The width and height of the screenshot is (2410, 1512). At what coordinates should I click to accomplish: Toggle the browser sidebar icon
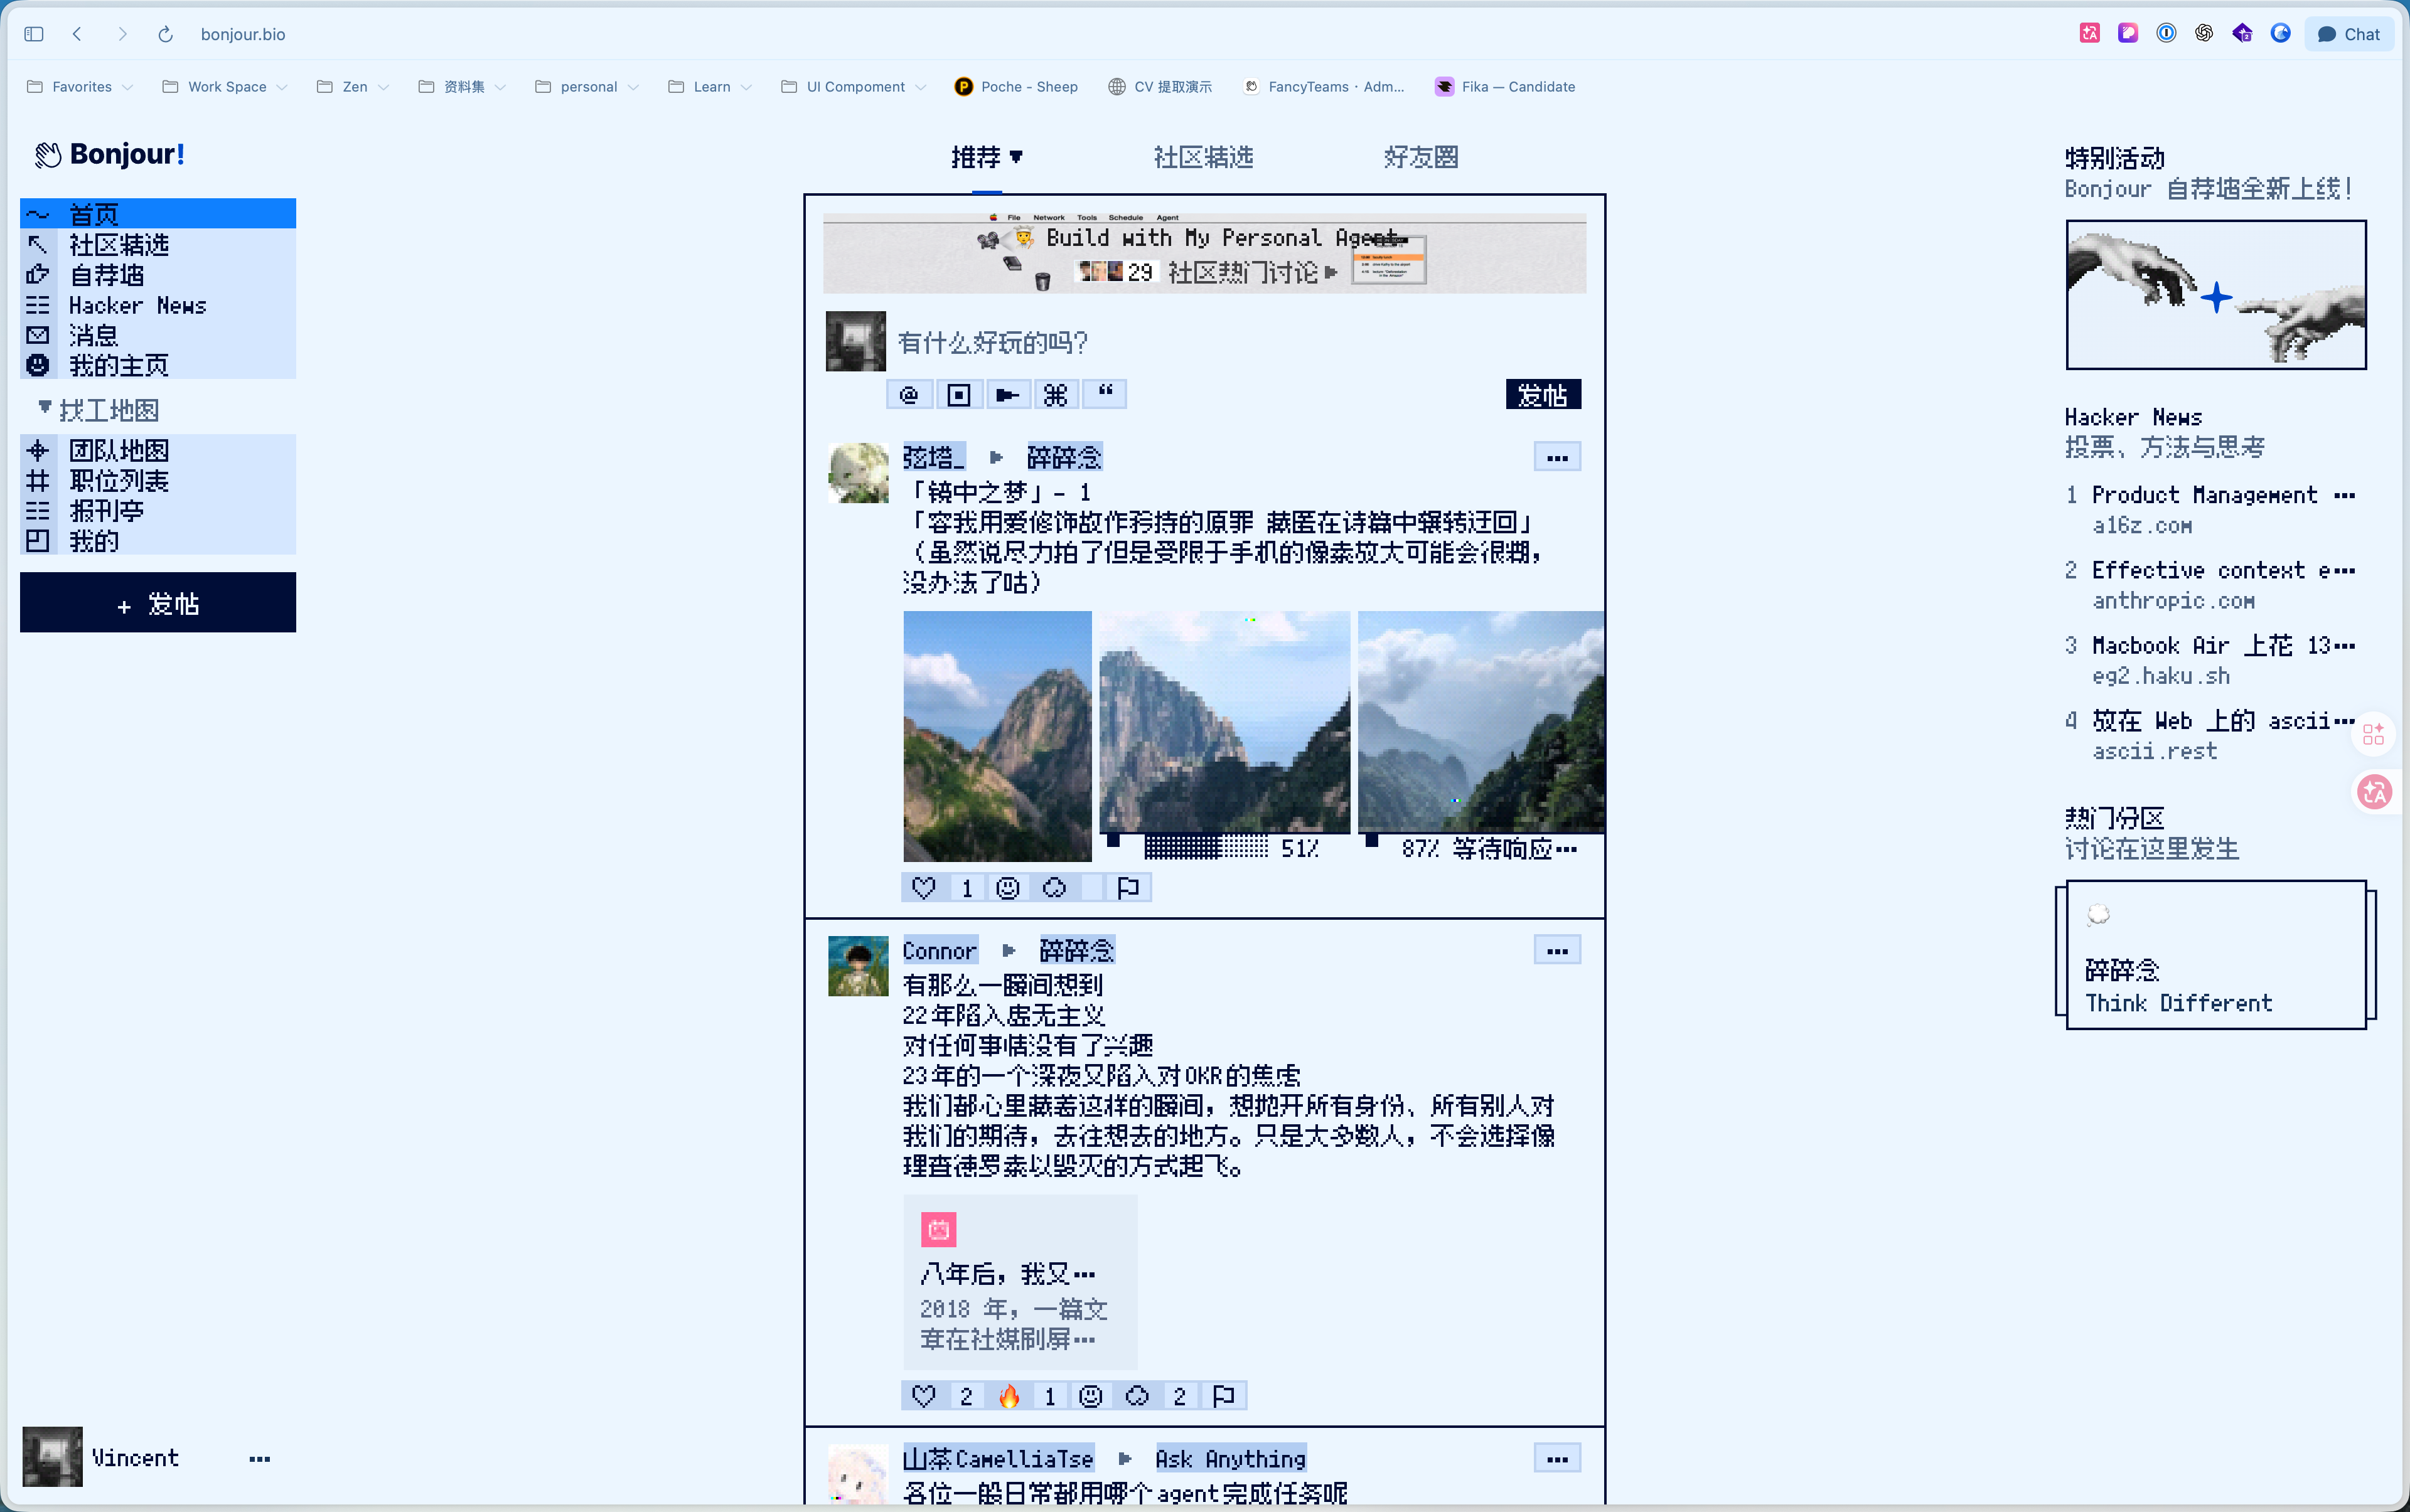click(x=34, y=34)
